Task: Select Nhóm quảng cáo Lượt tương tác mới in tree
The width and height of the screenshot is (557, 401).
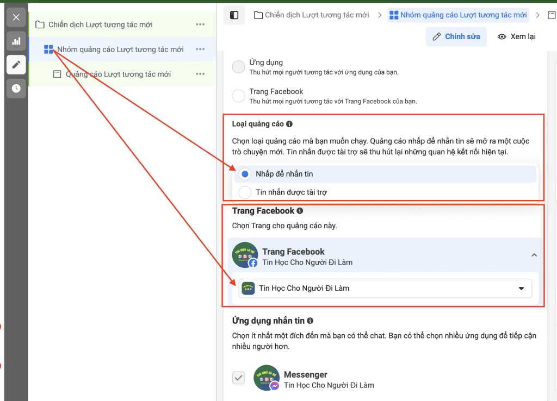Action: coord(122,49)
